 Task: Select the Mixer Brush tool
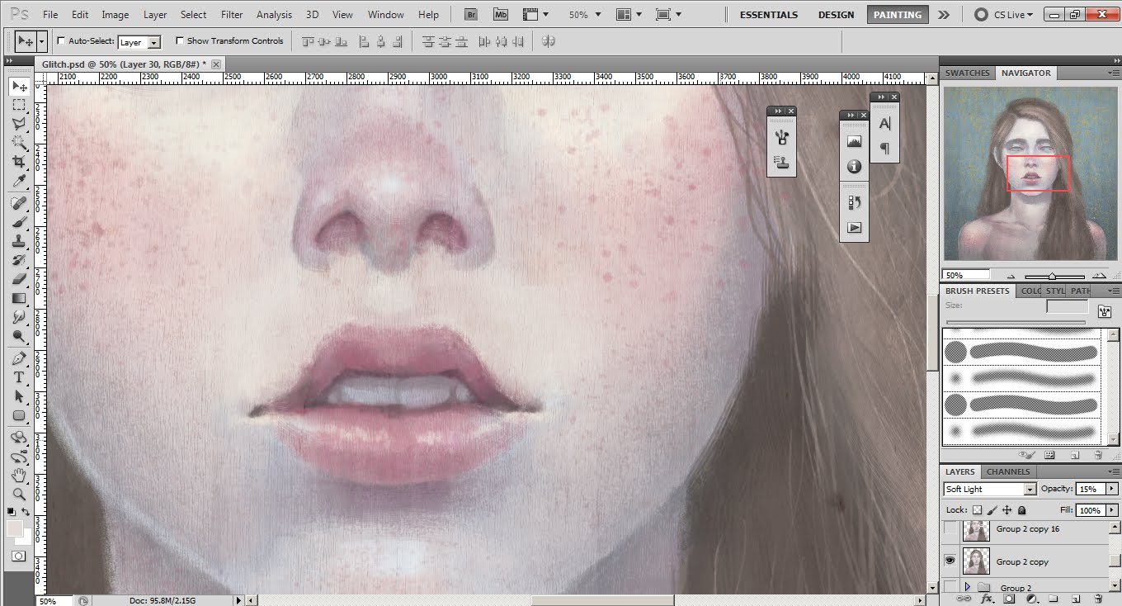(x=20, y=222)
